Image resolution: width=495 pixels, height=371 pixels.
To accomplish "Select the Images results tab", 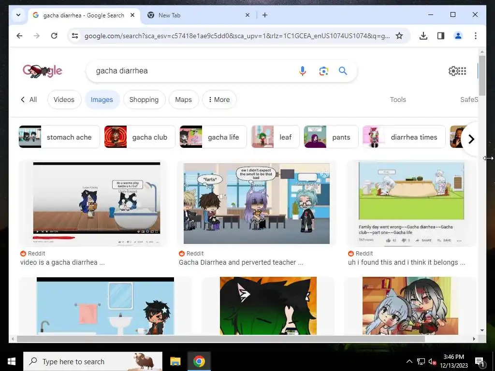I will [x=102, y=100].
